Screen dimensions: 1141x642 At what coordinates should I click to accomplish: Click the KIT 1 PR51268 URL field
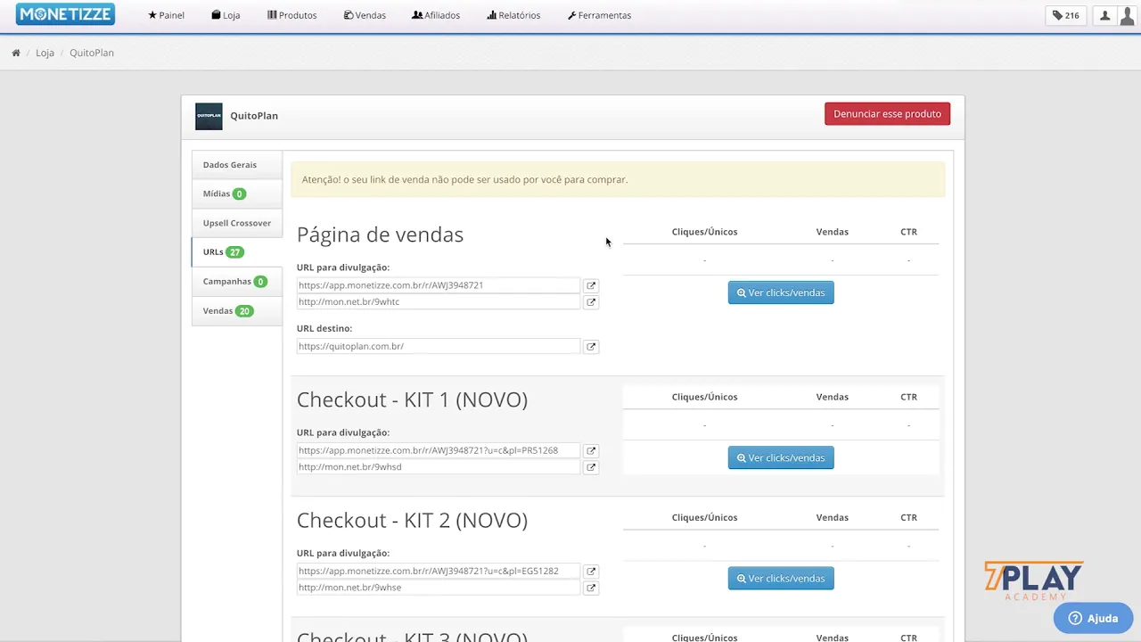(438, 450)
